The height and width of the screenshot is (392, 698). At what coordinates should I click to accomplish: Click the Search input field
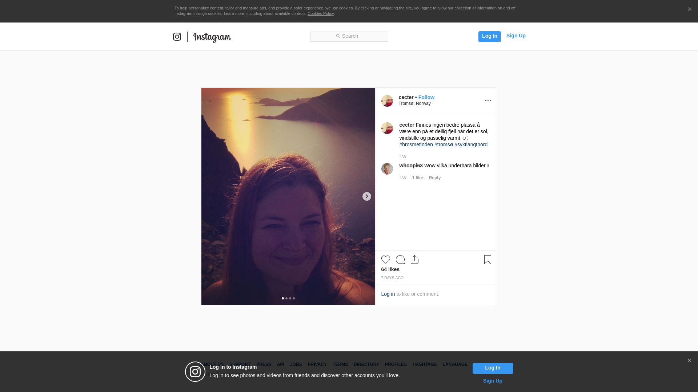(349, 36)
